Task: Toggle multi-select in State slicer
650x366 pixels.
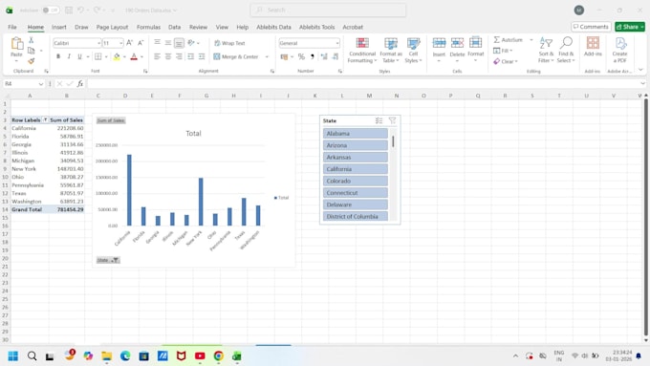Action: pos(379,120)
